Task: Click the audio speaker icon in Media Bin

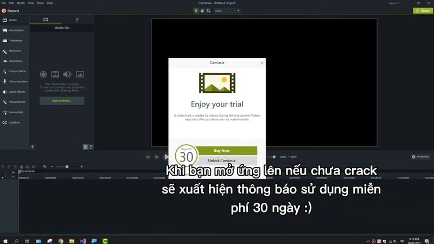Action: tap(67, 74)
